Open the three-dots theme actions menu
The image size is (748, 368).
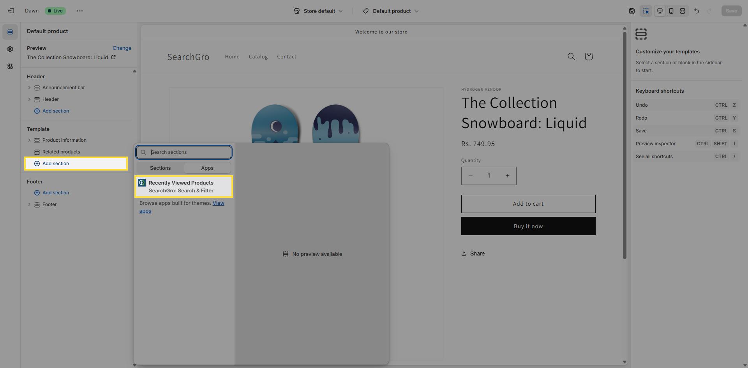pyautogui.click(x=80, y=11)
